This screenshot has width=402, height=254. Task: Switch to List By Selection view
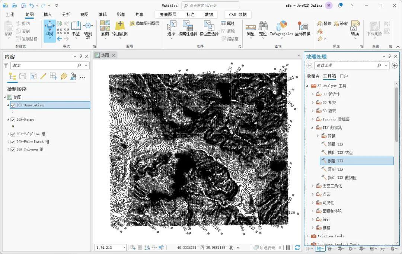[x=33, y=76]
